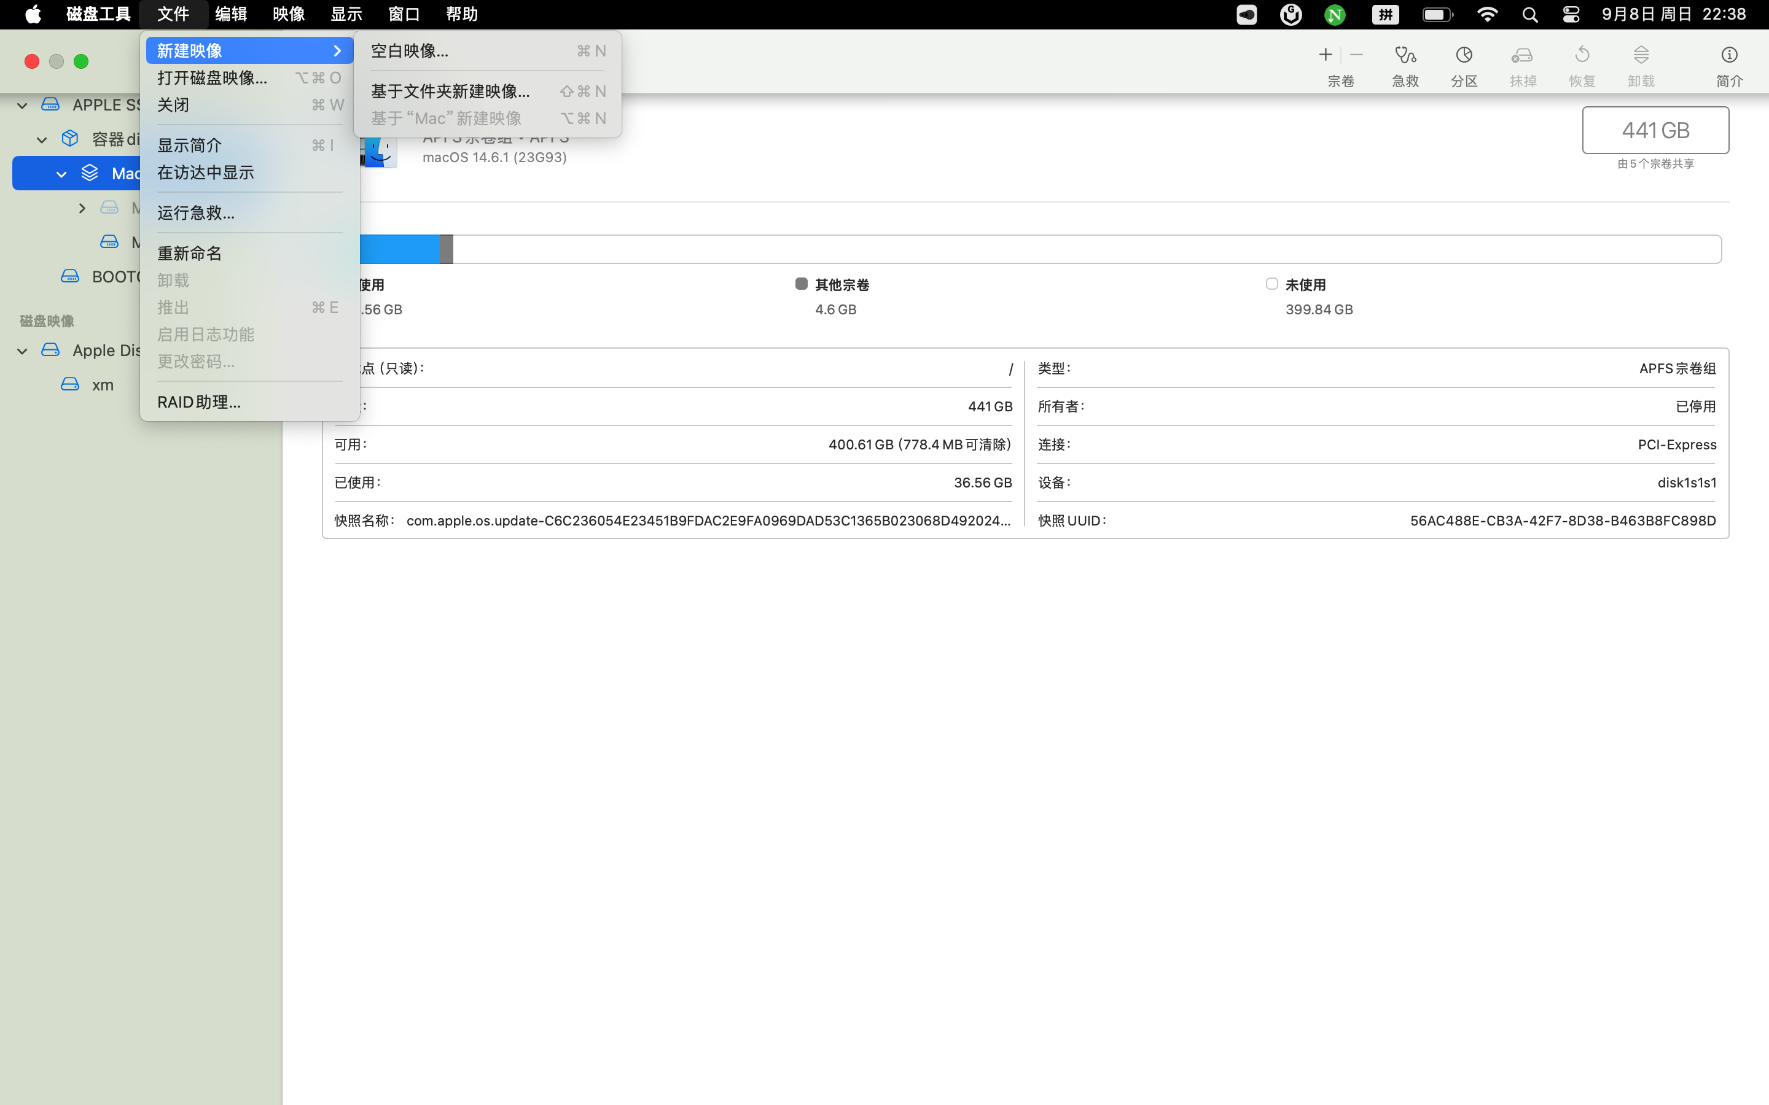Image resolution: width=1769 pixels, height=1105 pixels.
Task: Choose Run First Aid (运行急救…) menu item
Action: 249,212
